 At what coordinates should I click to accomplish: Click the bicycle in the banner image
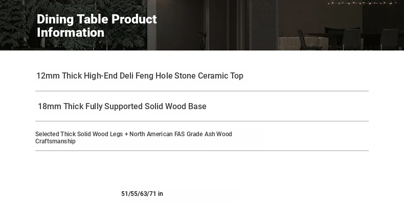(x=203, y=41)
